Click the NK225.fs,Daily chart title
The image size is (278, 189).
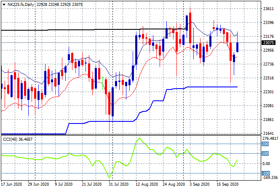[x=21, y=5]
